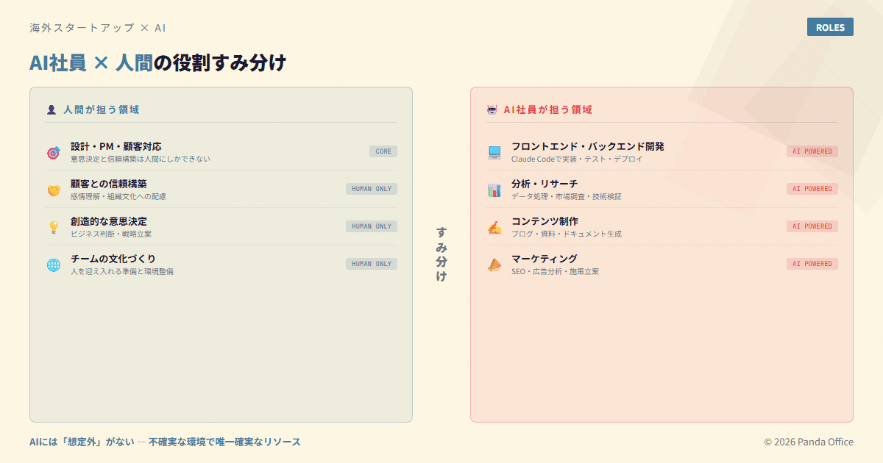Click subtitle データ処理・市場調査・技術検証
This screenshot has height=463, width=883.
point(567,196)
